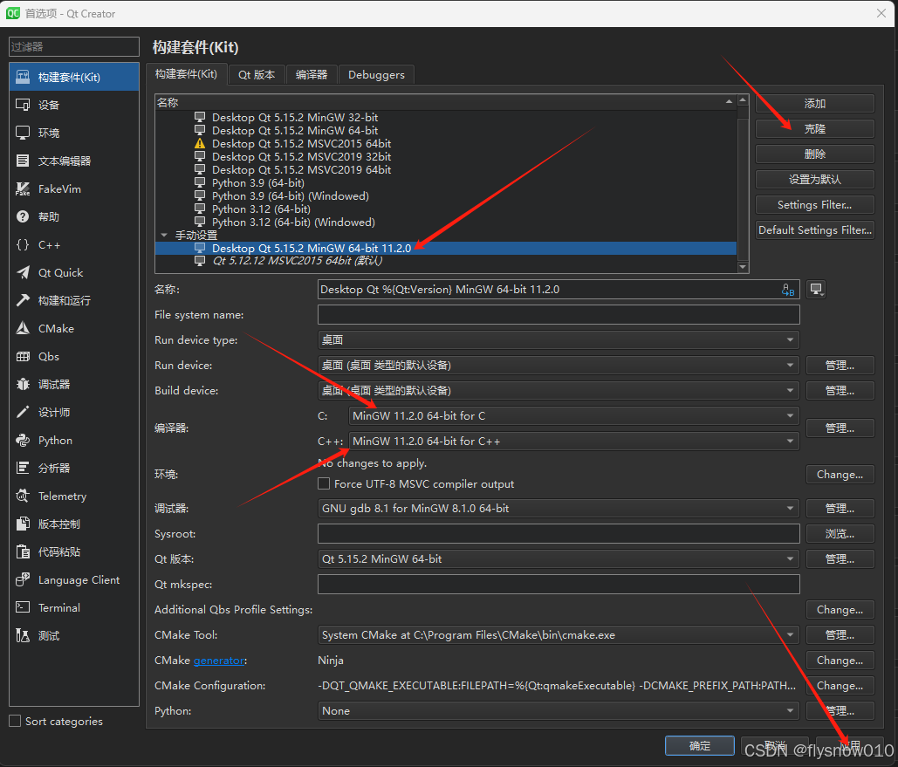Switch to the 构建套件(Kit) tab
This screenshot has height=767, width=898.
[x=186, y=74]
